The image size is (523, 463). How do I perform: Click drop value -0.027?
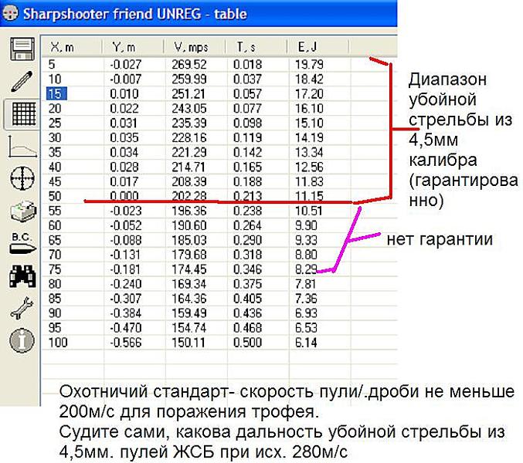coord(126,64)
